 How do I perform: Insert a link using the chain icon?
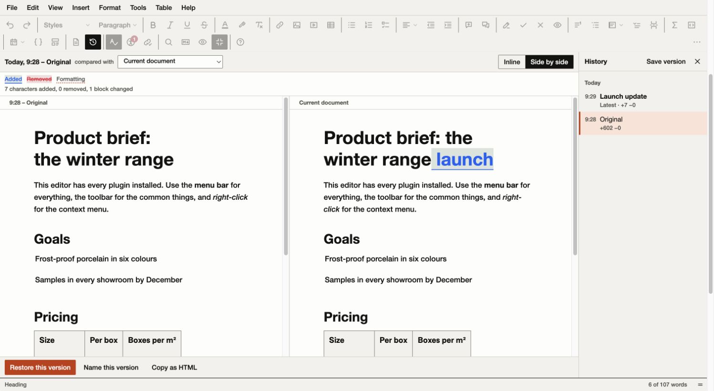pyautogui.click(x=279, y=25)
